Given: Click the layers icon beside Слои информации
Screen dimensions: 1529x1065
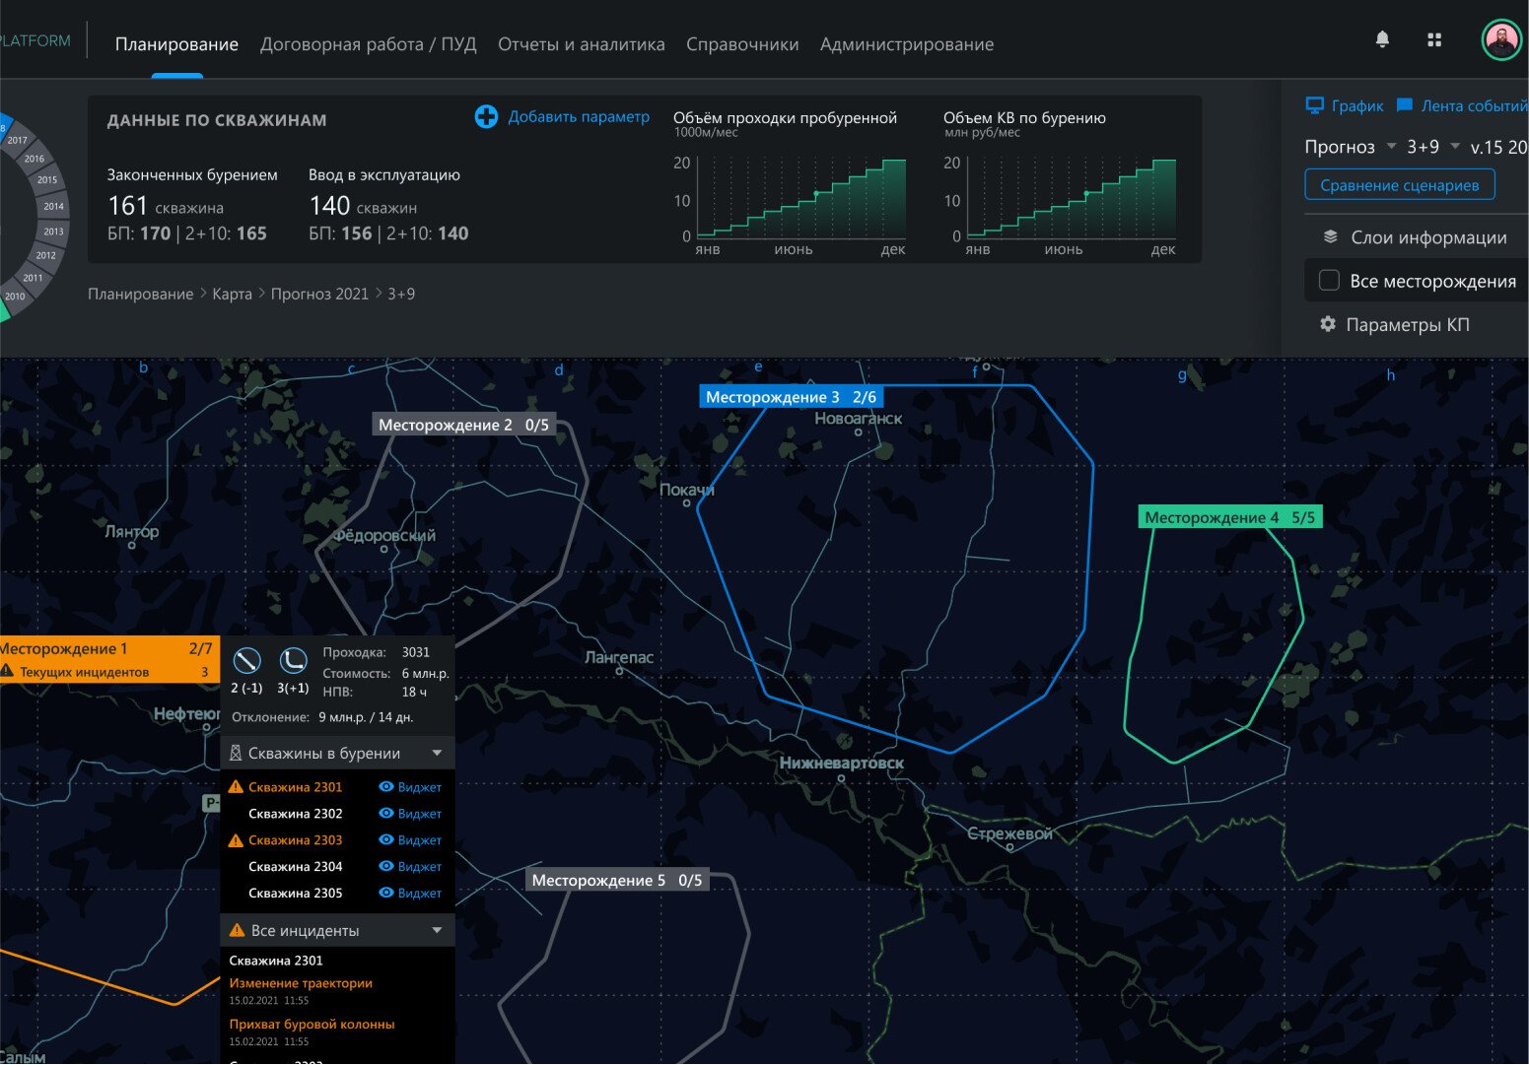Looking at the screenshot, I should 1330,237.
